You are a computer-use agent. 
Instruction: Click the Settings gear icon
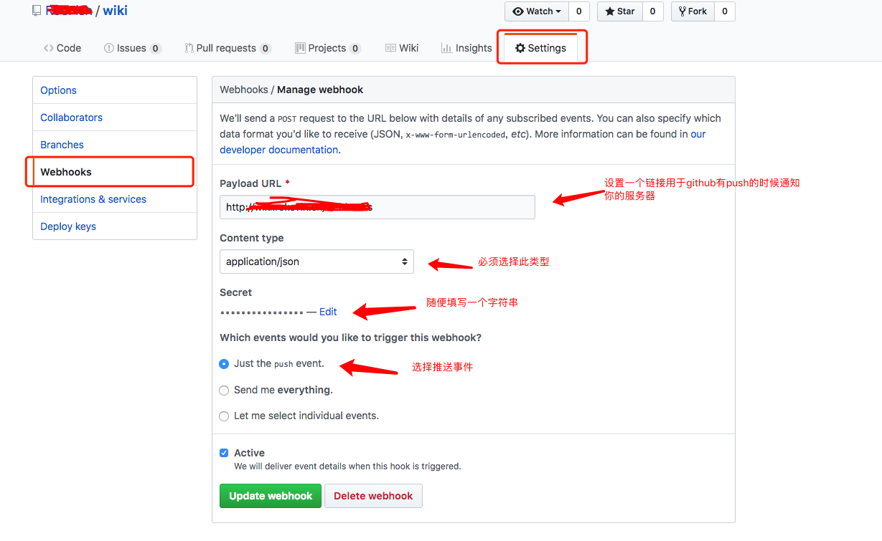(x=520, y=48)
